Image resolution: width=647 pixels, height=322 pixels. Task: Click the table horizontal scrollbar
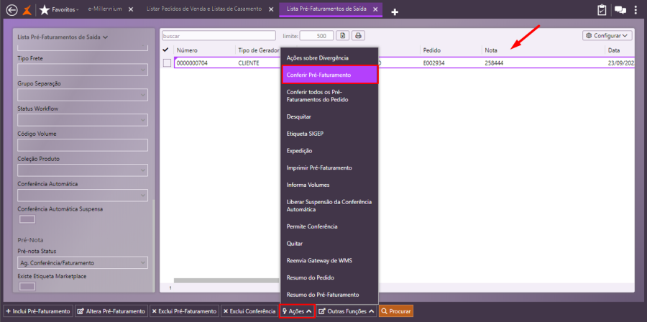coord(227,280)
